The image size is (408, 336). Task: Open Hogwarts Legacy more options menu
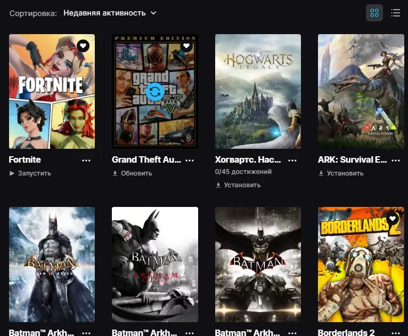coord(292,160)
